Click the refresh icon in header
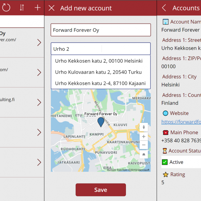Screen dimensions: 201x201 coord(6,8)
